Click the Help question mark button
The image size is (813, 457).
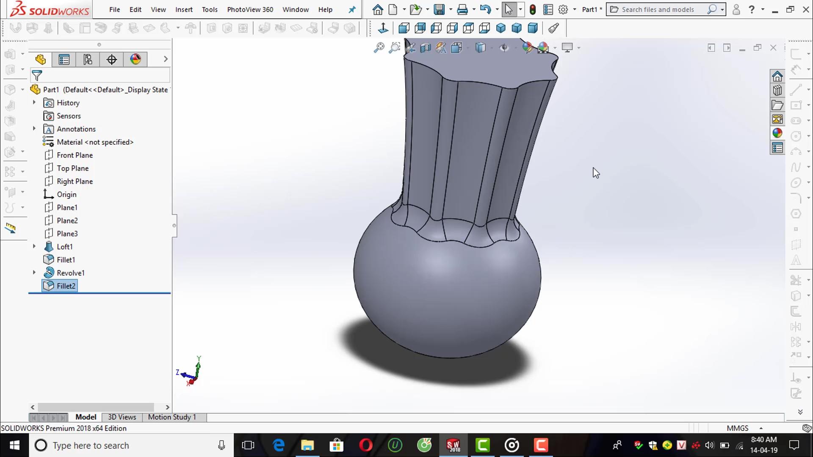point(752,9)
